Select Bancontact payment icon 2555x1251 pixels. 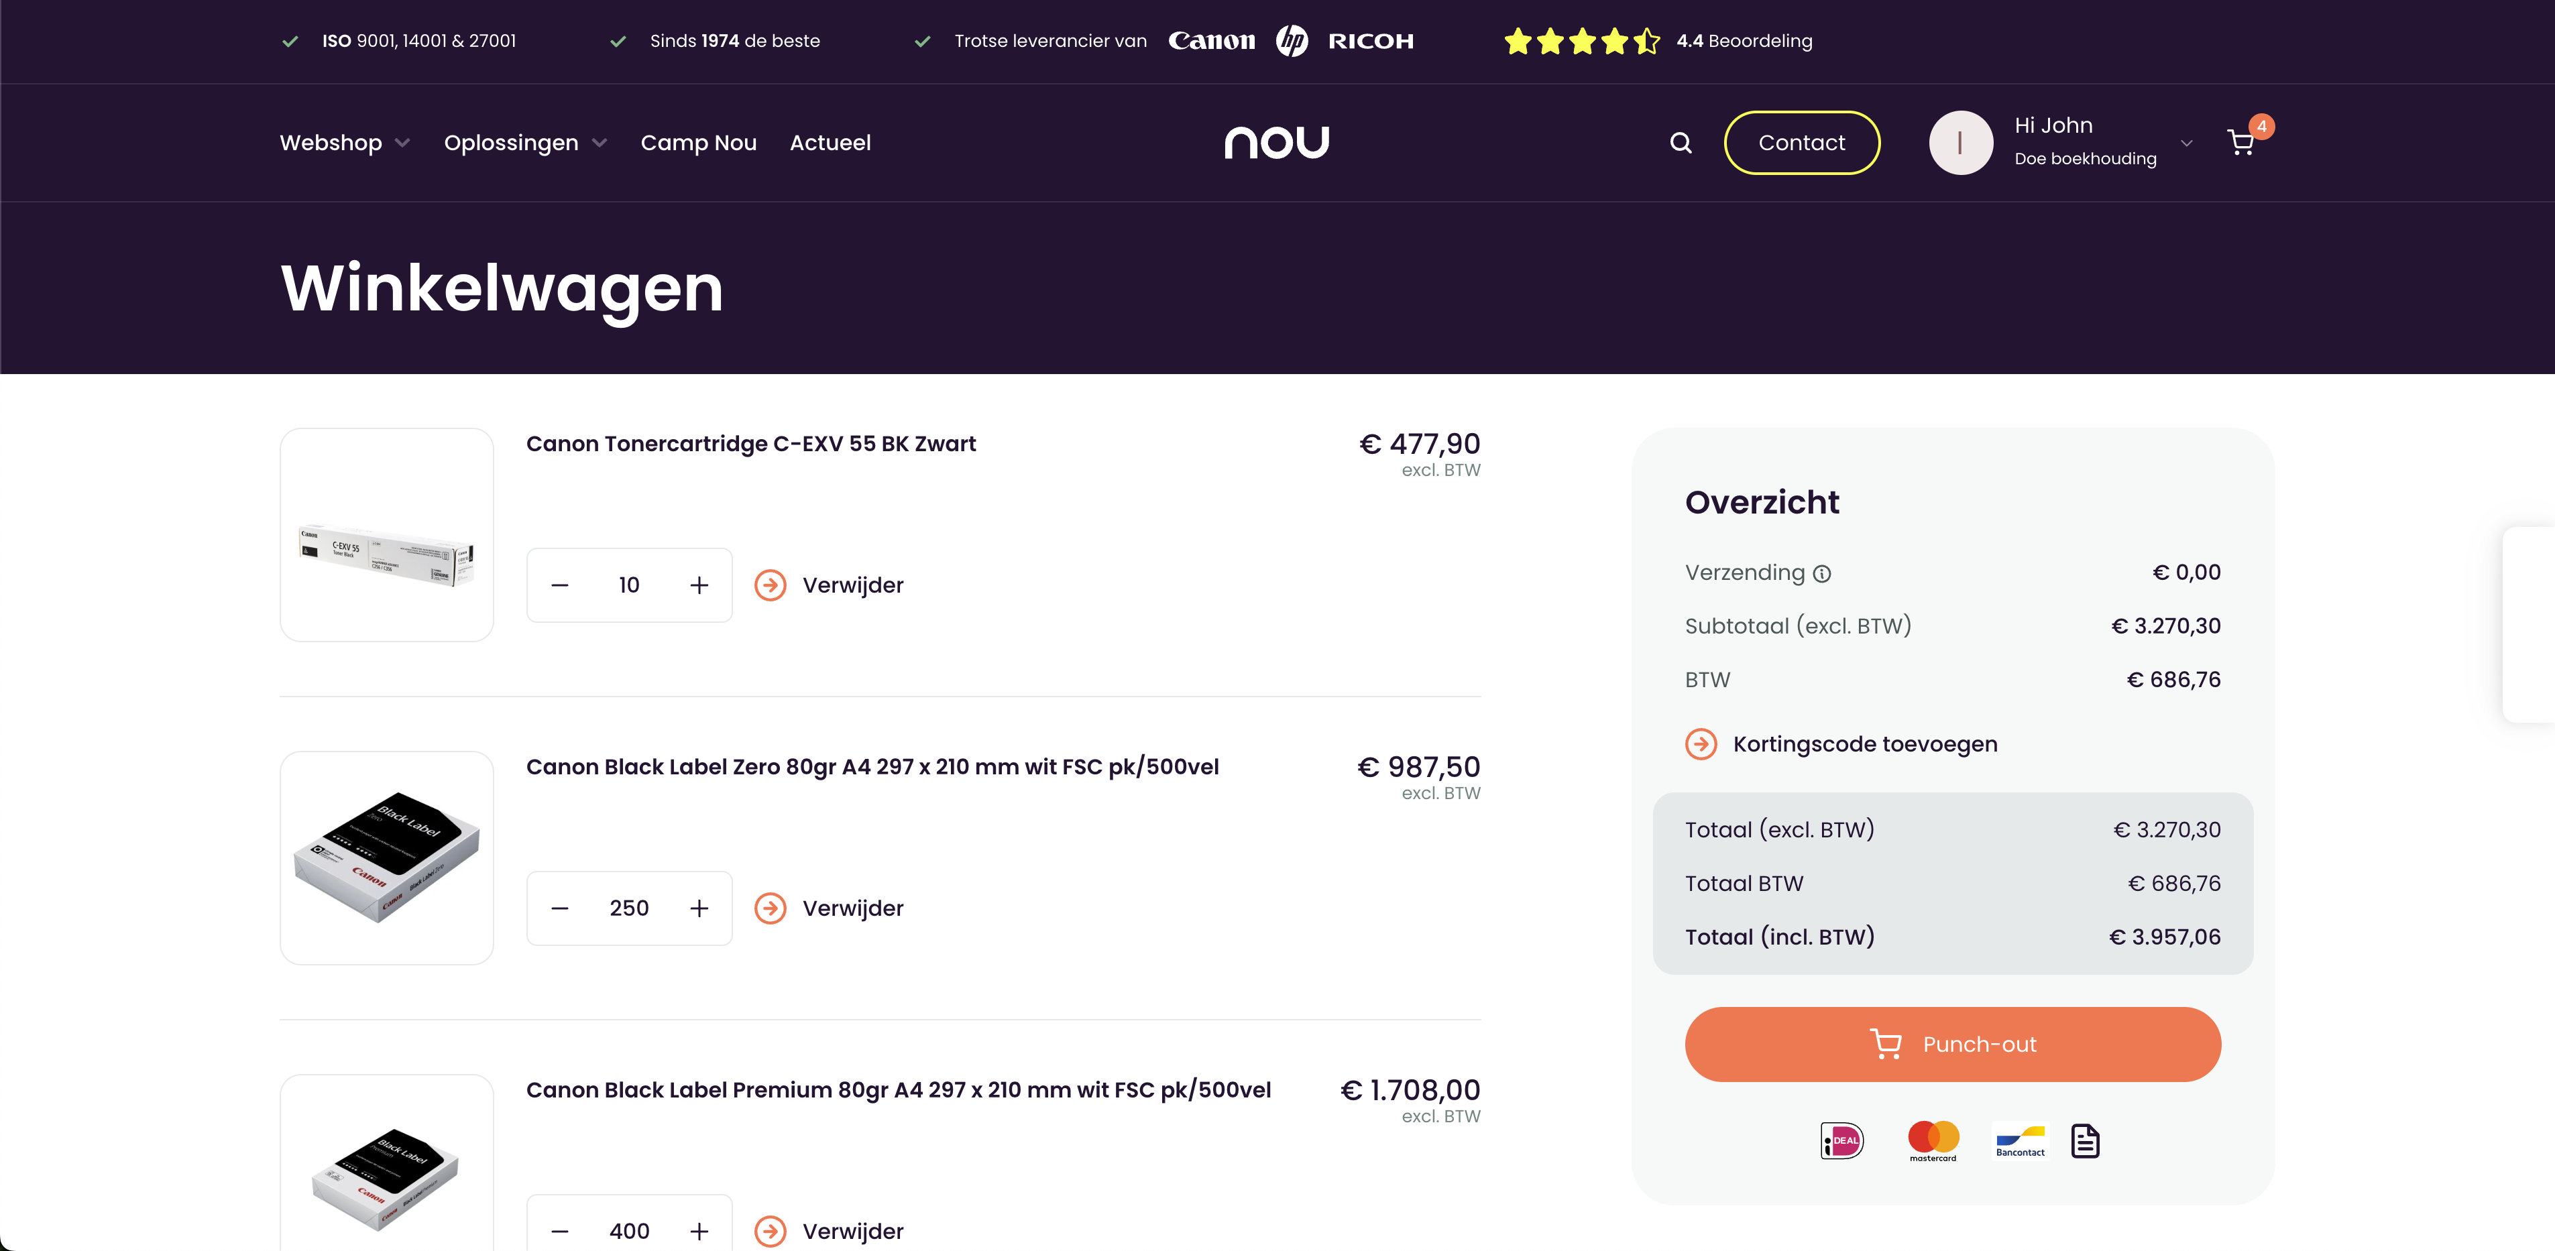(x=2019, y=1140)
